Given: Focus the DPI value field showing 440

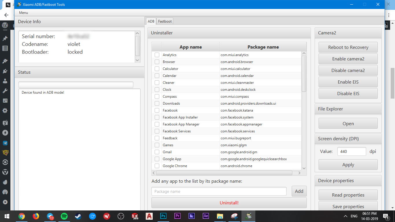Looking at the screenshot, I should coord(352,151).
